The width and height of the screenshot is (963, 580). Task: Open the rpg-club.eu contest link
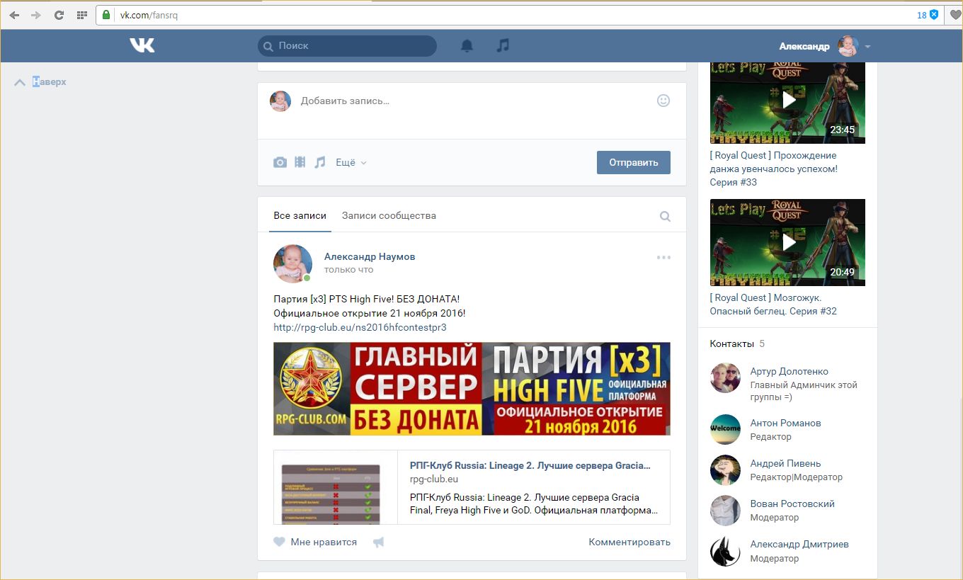coord(360,327)
